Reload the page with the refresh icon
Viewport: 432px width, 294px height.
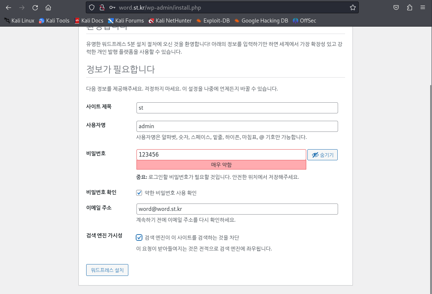pyautogui.click(x=35, y=8)
